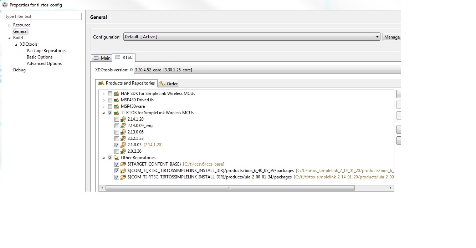Image resolution: width=476 pixels, height=248 pixels.
Task: Check version 2.14.1.20 checkbox
Action: coord(117,119)
